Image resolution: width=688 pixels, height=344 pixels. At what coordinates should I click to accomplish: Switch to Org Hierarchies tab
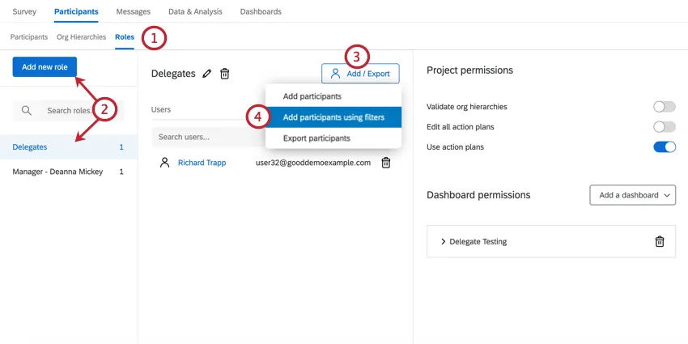point(81,37)
